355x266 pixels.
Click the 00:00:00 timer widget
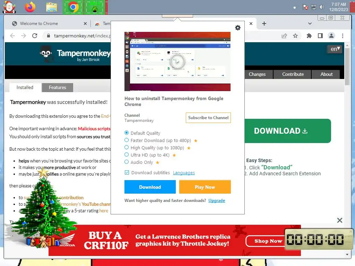[x=319, y=239]
